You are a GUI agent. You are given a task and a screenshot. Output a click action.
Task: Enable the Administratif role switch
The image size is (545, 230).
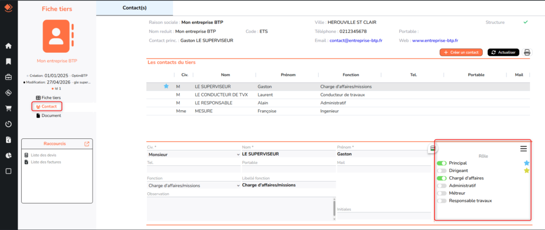pyautogui.click(x=442, y=185)
